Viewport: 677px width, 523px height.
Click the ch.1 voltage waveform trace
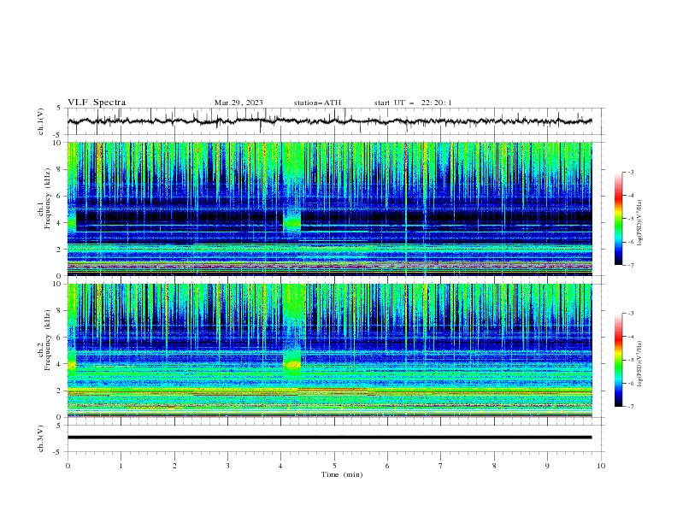point(329,121)
